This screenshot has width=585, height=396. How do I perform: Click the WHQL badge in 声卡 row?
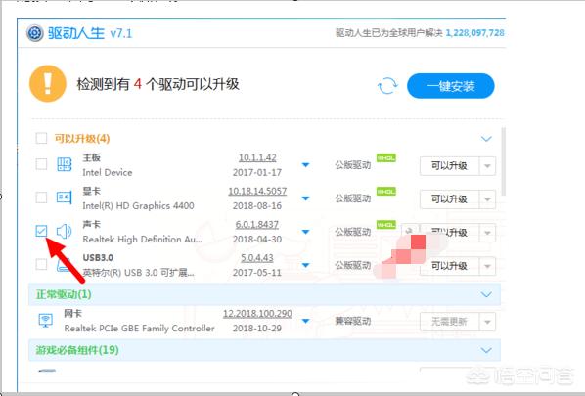click(385, 225)
